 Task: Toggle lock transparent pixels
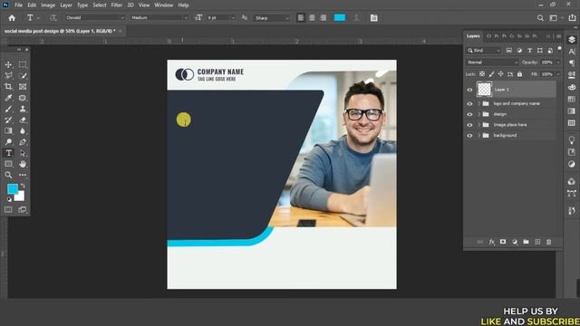(x=482, y=74)
